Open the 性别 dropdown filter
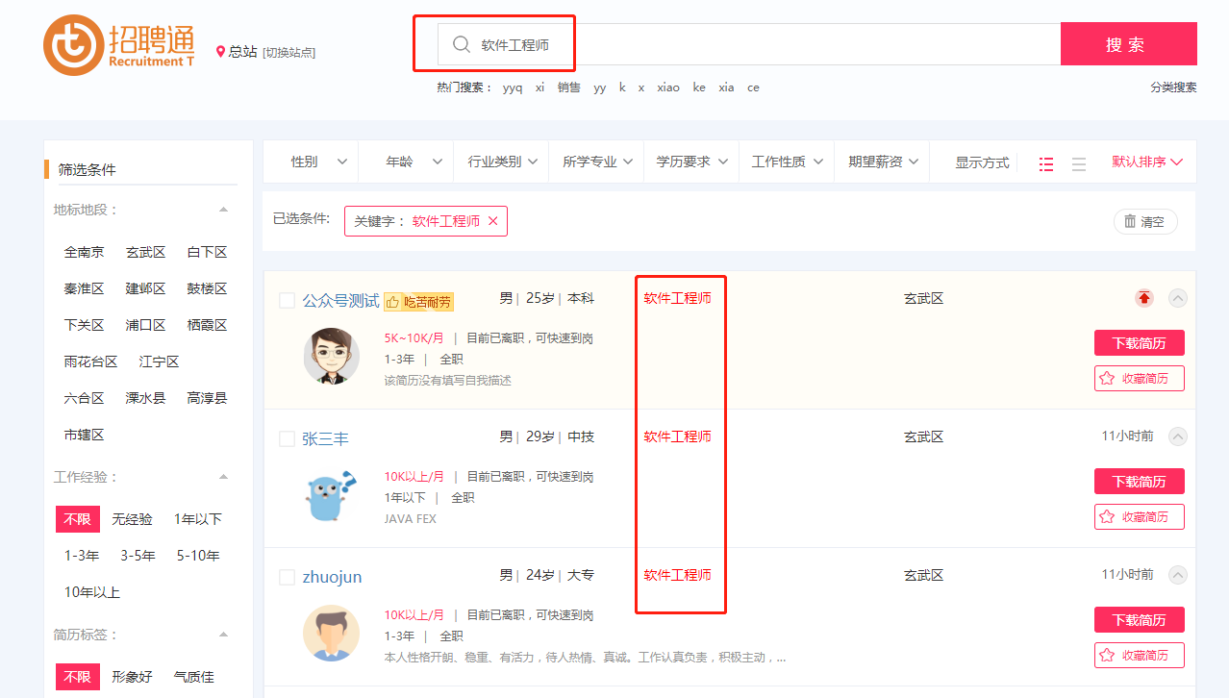This screenshot has width=1229, height=698. coord(317,162)
